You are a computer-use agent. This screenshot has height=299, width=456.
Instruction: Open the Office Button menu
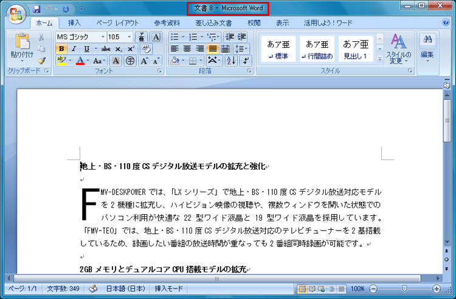(x=16, y=13)
